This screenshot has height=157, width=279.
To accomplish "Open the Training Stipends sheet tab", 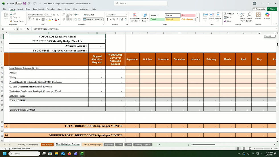I will point(143,144).
